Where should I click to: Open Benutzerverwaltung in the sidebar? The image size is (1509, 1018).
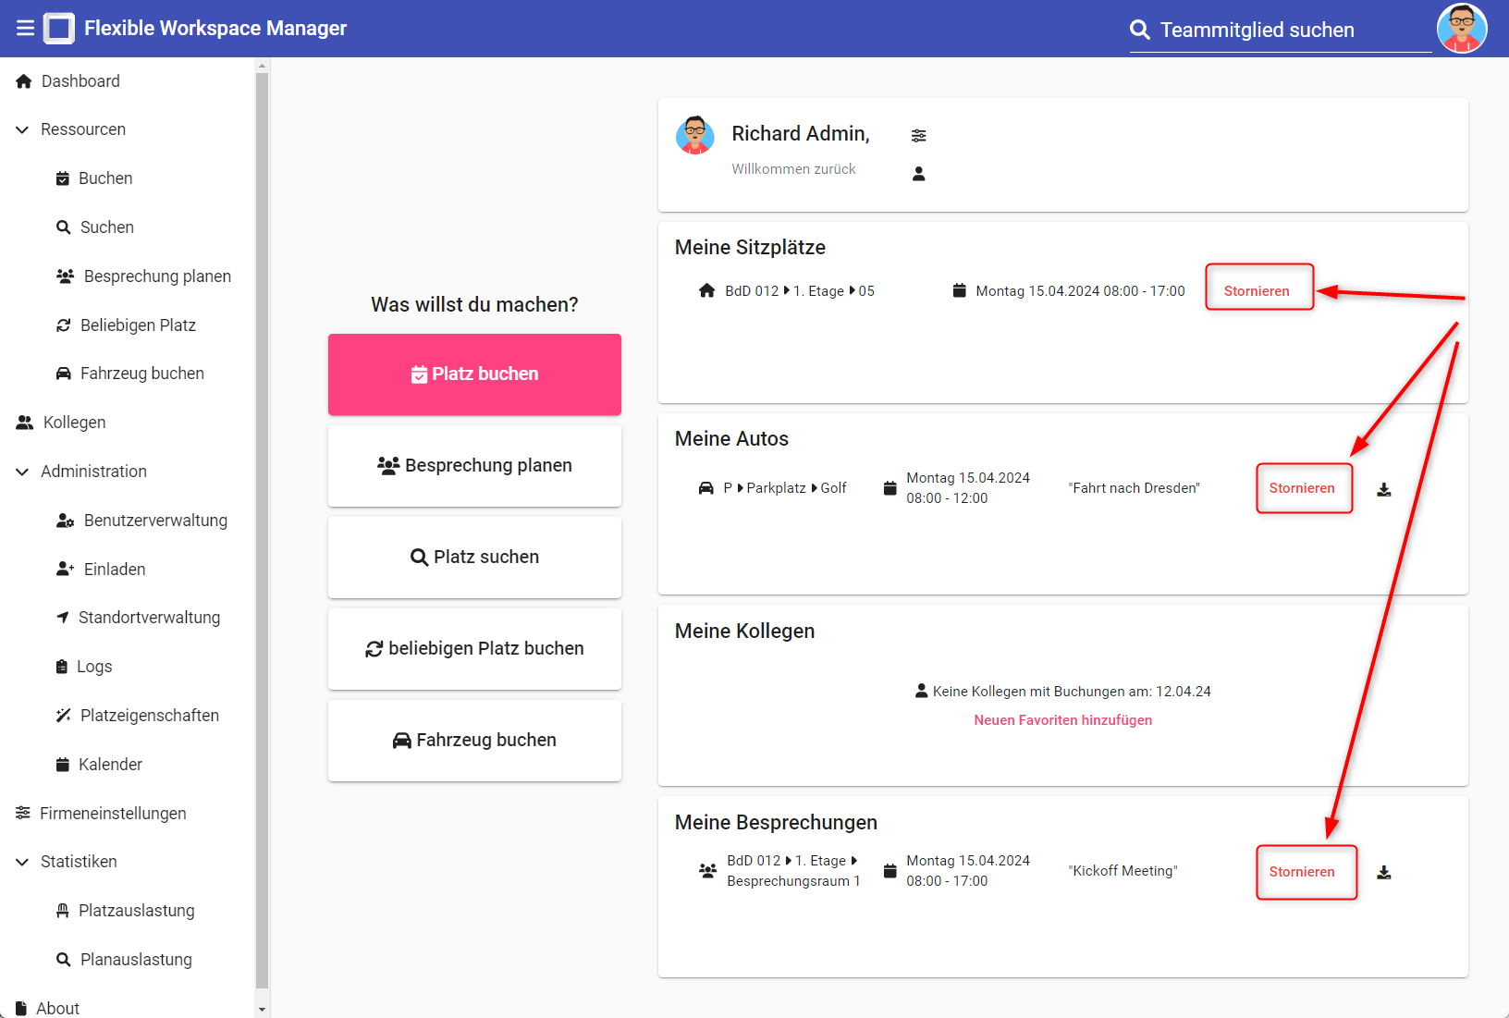click(x=154, y=521)
